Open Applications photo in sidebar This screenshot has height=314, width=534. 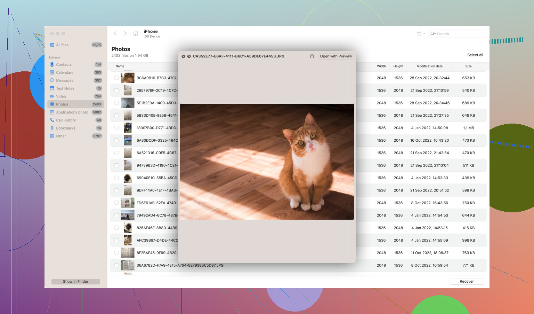pyautogui.click(x=76, y=112)
